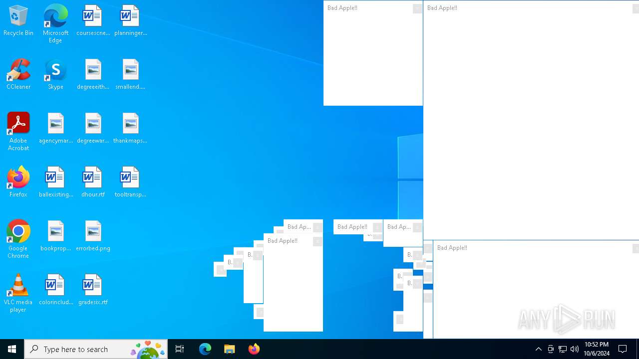The height and width of the screenshot is (359, 639).
Task: Select the thankmaps image file
Action: [x=130, y=129]
